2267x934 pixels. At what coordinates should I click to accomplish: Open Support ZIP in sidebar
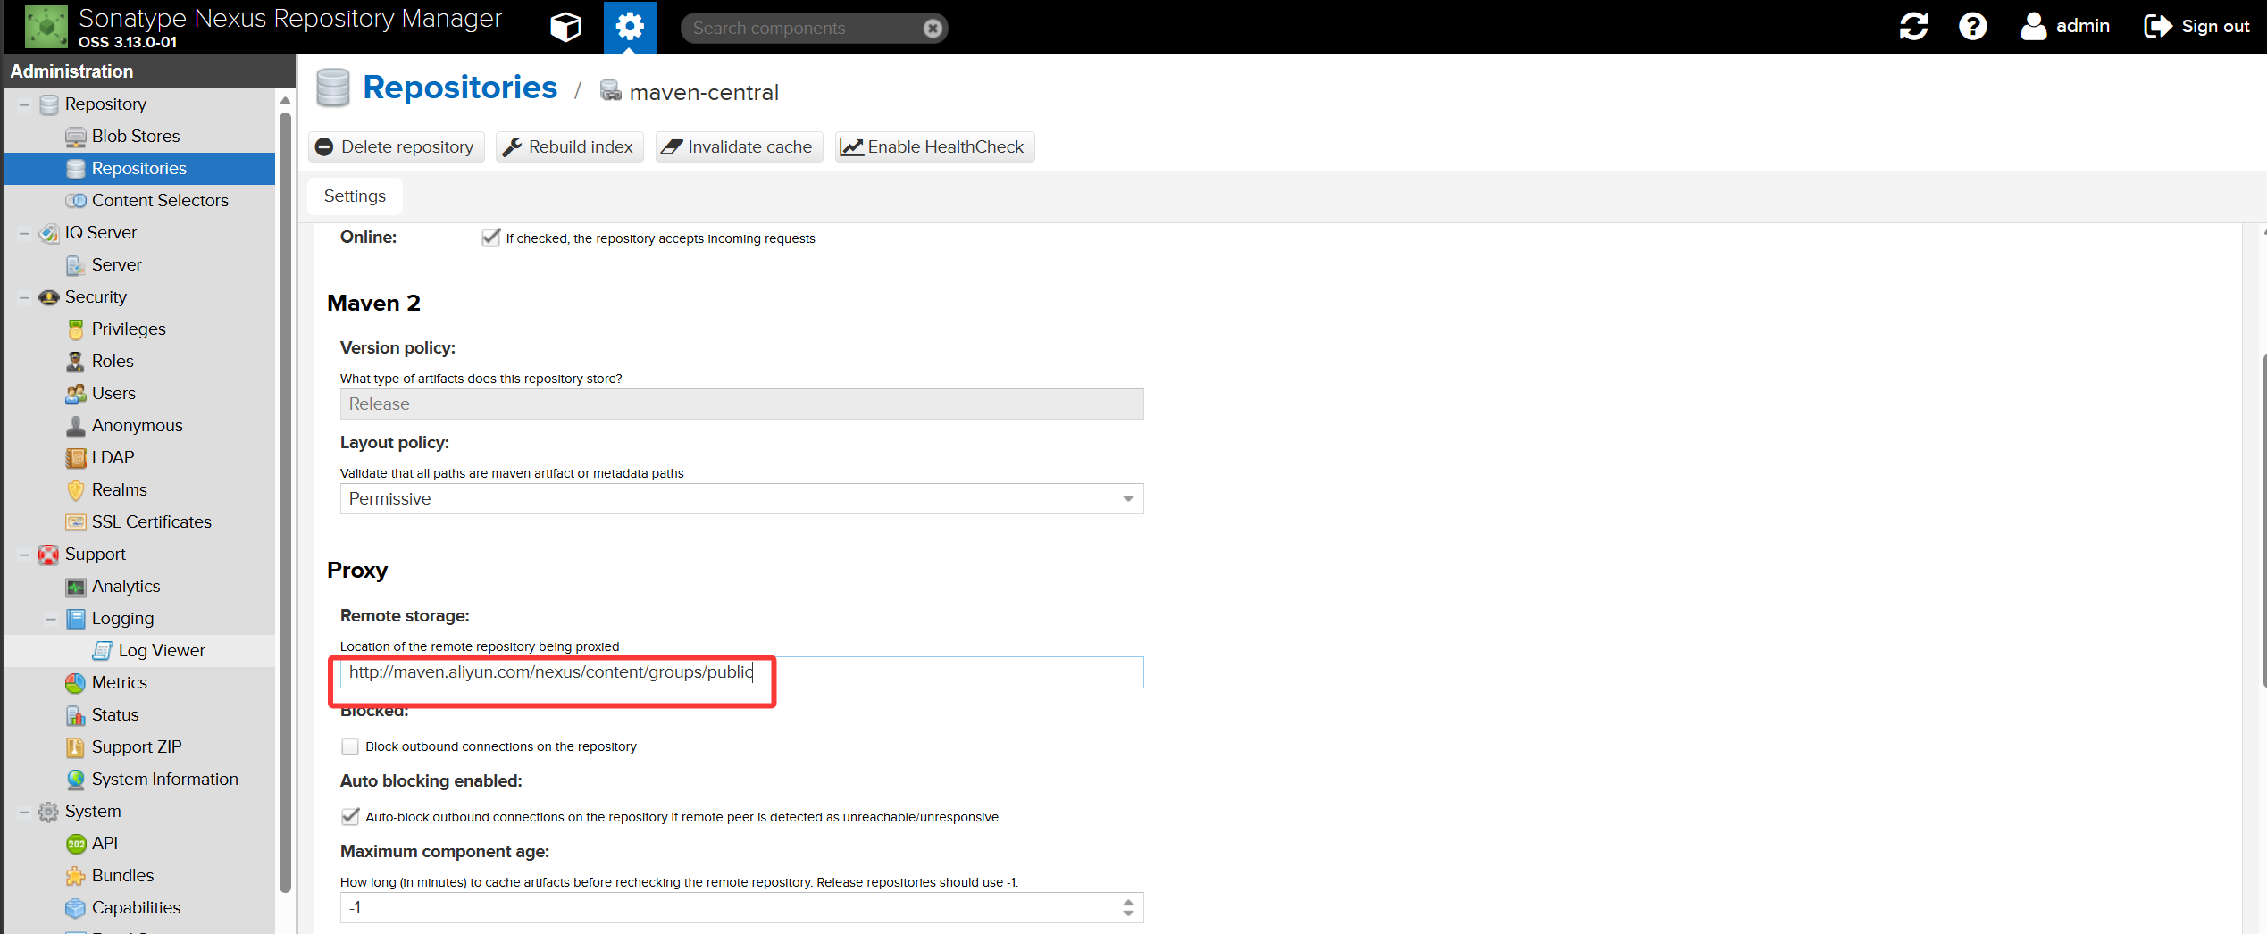(x=137, y=746)
